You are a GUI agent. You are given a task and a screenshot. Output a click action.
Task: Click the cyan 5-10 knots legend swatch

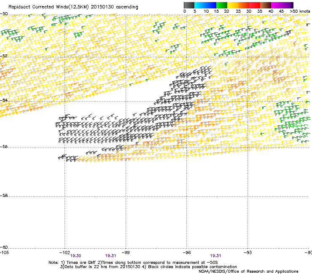pos(200,5)
